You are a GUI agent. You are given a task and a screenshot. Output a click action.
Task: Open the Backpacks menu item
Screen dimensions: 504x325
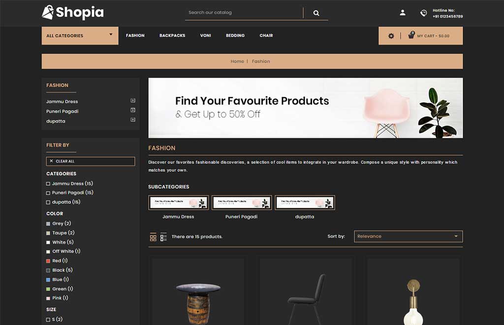[x=172, y=35]
